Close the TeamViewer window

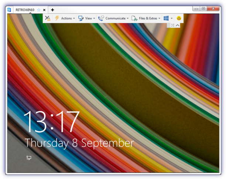click(x=213, y=9)
